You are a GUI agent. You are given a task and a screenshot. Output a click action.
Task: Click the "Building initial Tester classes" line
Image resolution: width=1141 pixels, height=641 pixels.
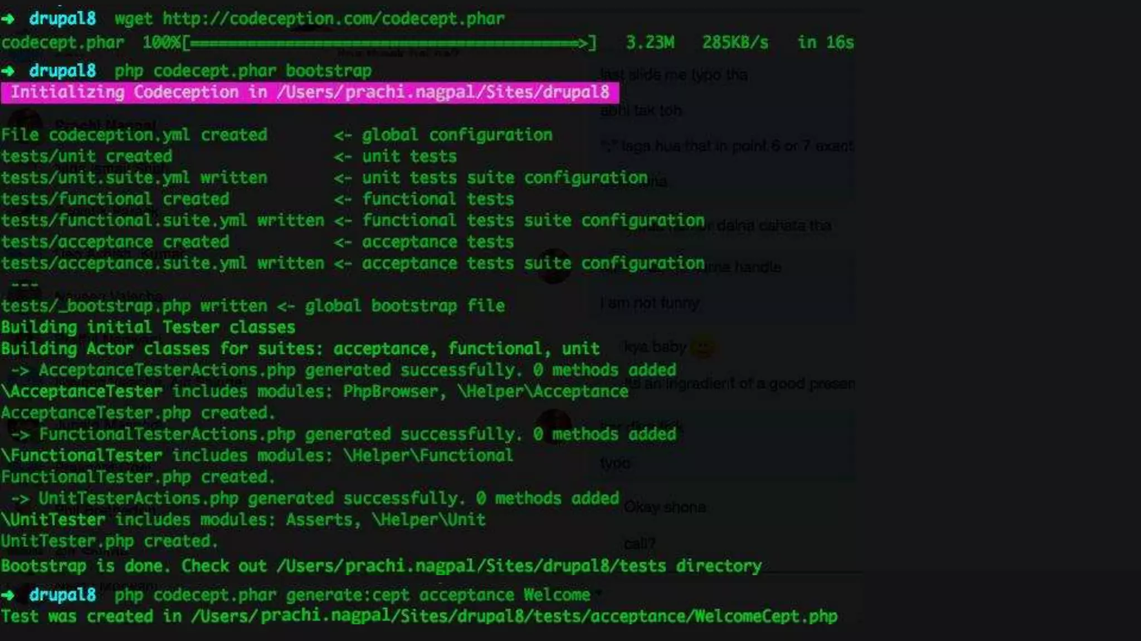pyautogui.click(x=148, y=328)
